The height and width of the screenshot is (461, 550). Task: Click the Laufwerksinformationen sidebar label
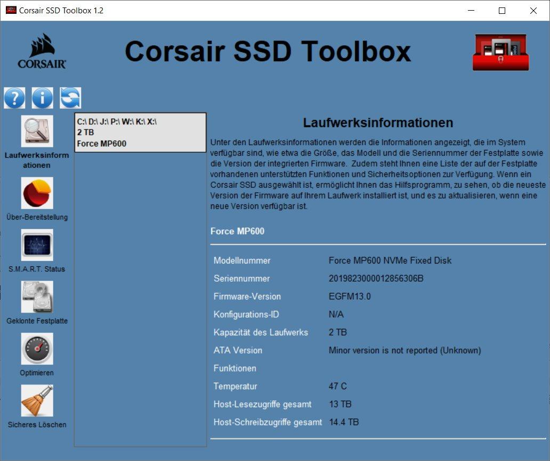pyautogui.click(x=37, y=160)
